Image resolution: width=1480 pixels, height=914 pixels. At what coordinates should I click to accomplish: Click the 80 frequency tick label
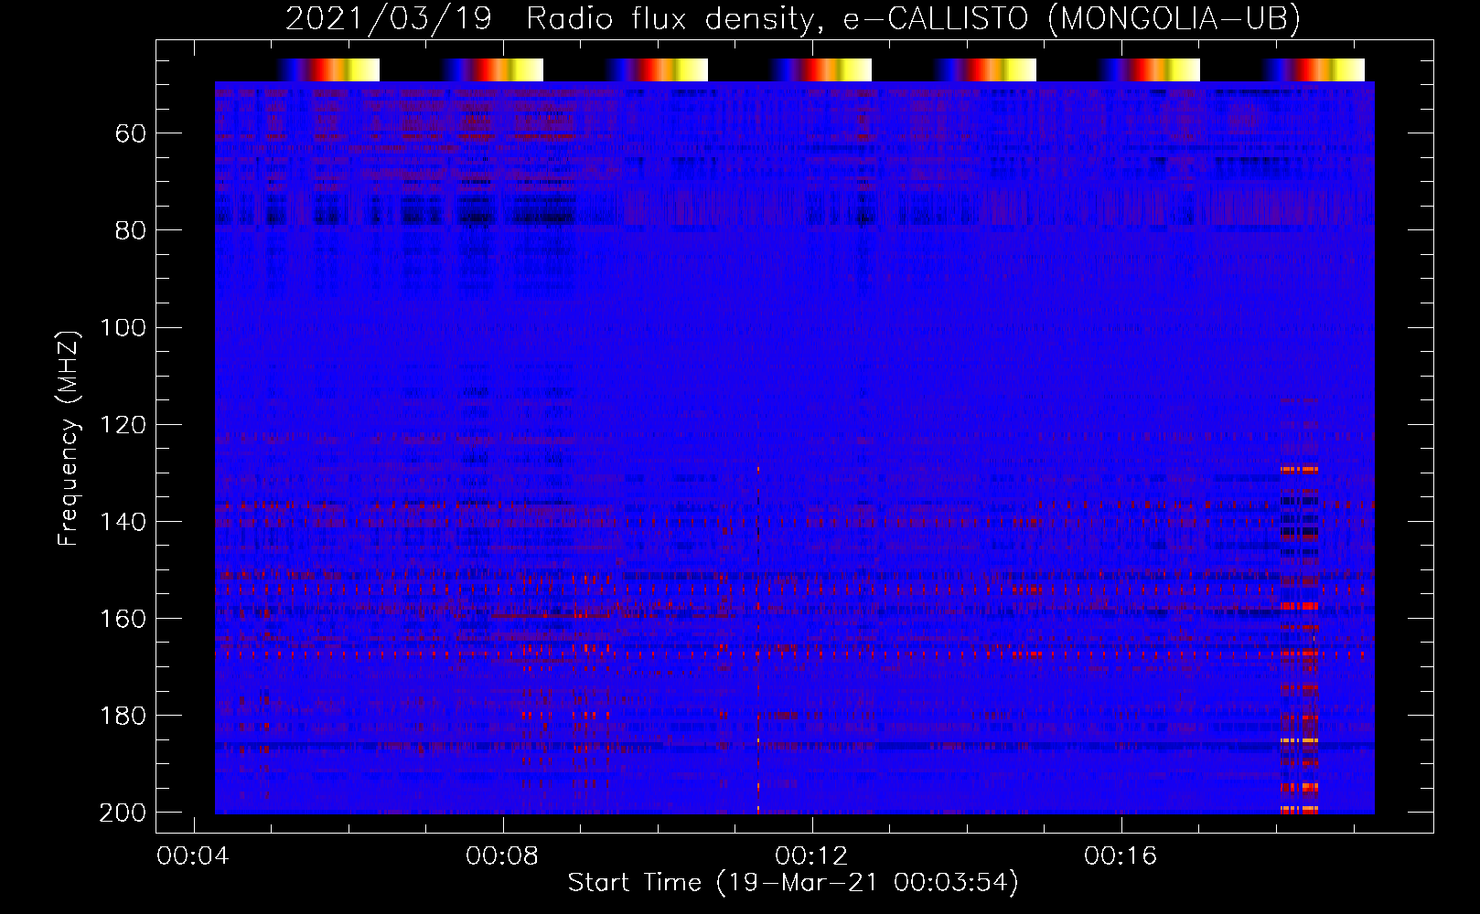(x=131, y=231)
